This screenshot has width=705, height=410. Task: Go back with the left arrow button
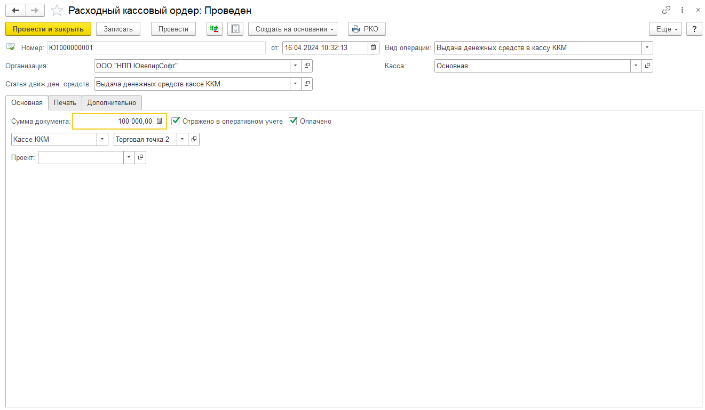point(15,10)
